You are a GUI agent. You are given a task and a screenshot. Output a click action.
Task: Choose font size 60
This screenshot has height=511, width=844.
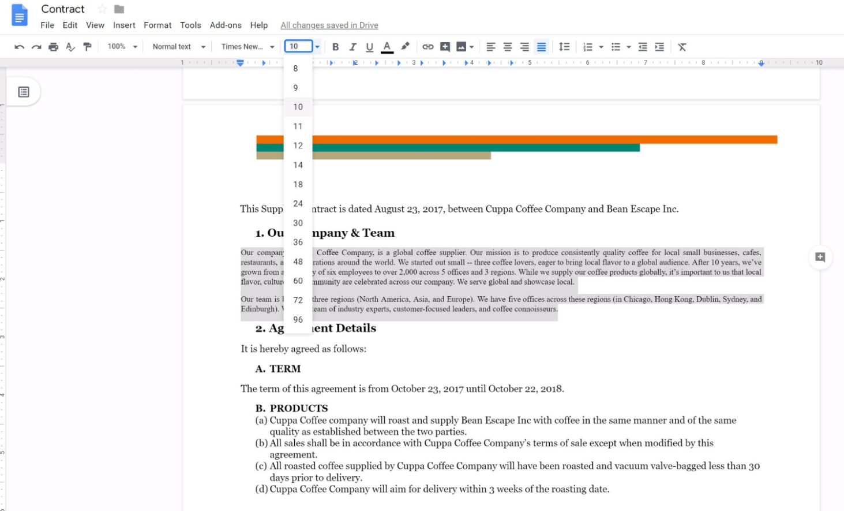click(298, 281)
